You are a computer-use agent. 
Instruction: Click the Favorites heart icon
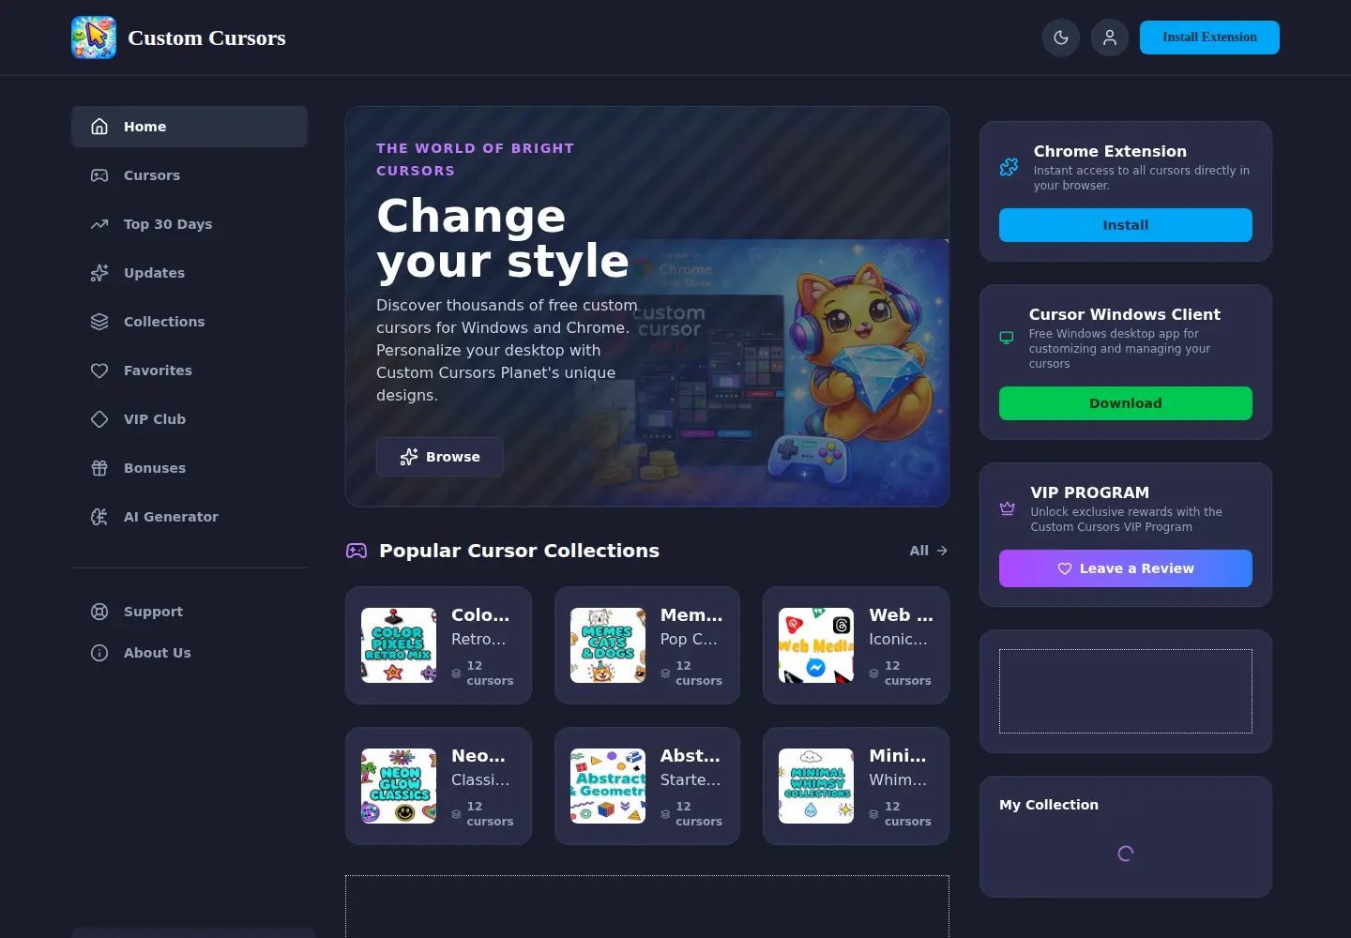pos(99,371)
